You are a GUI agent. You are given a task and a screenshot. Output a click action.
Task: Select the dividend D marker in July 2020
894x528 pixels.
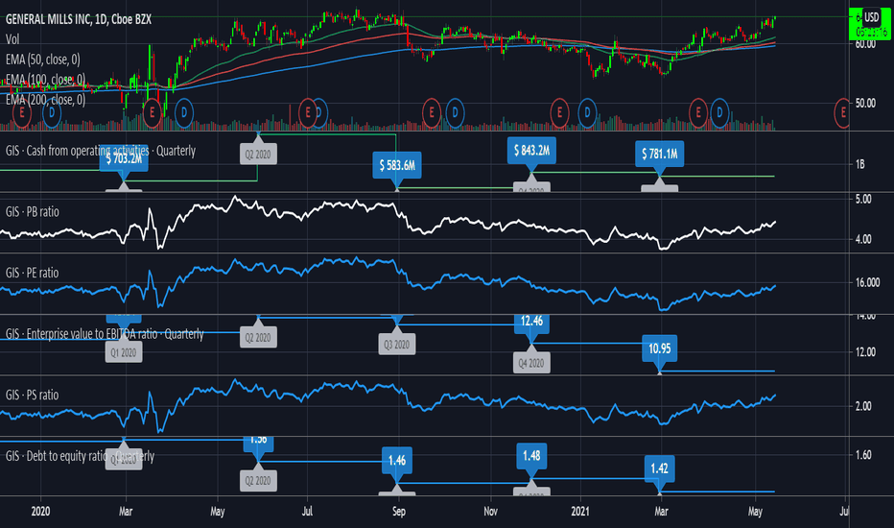coord(319,113)
